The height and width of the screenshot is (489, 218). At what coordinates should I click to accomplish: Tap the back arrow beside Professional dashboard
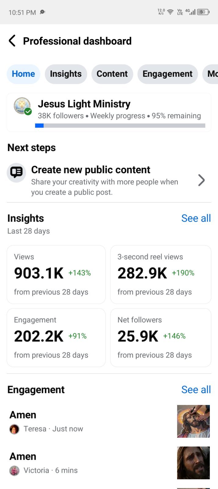[x=12, y=41]
